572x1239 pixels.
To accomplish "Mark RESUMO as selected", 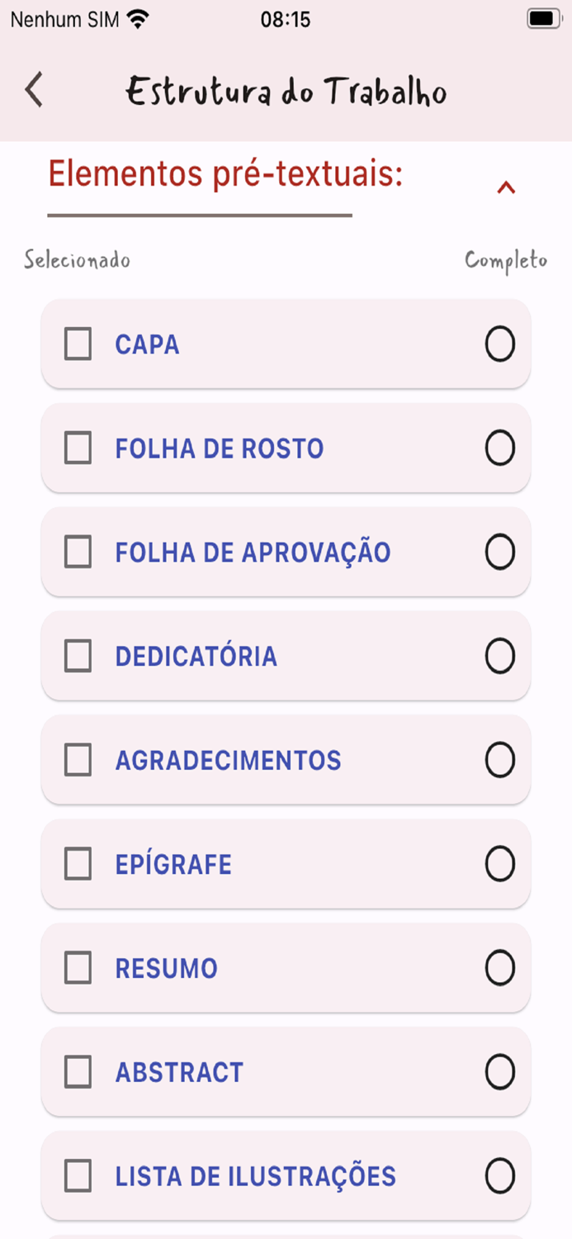I will (x=78, y=968).
